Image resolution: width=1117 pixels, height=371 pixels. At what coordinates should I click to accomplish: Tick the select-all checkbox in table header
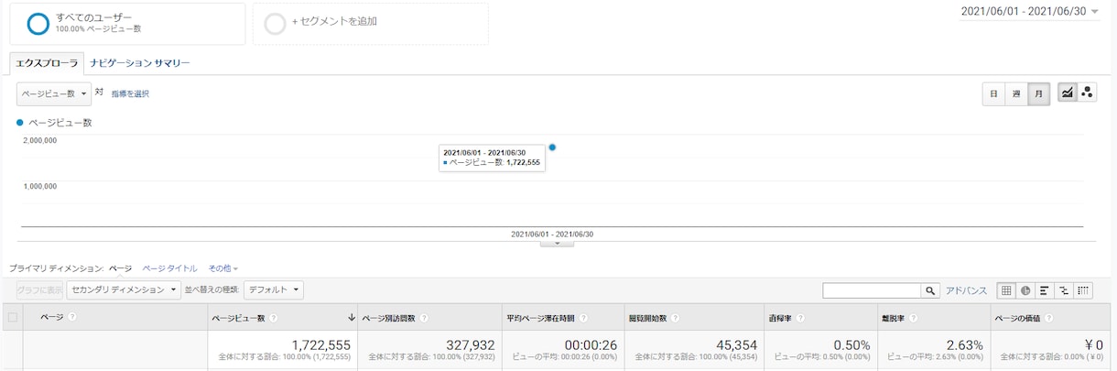(12, 318)
